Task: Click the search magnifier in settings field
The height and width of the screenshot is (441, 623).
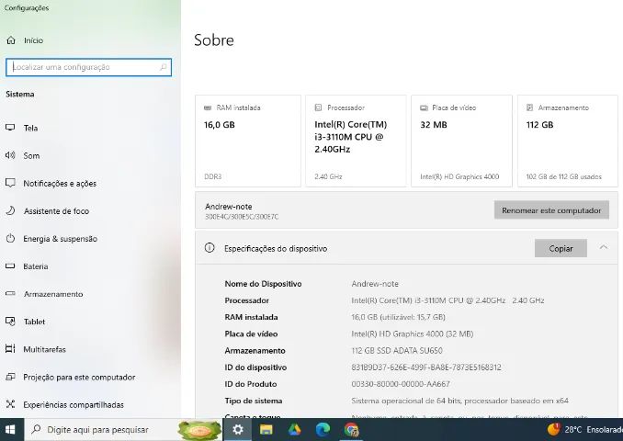Action: coord(164,67)
